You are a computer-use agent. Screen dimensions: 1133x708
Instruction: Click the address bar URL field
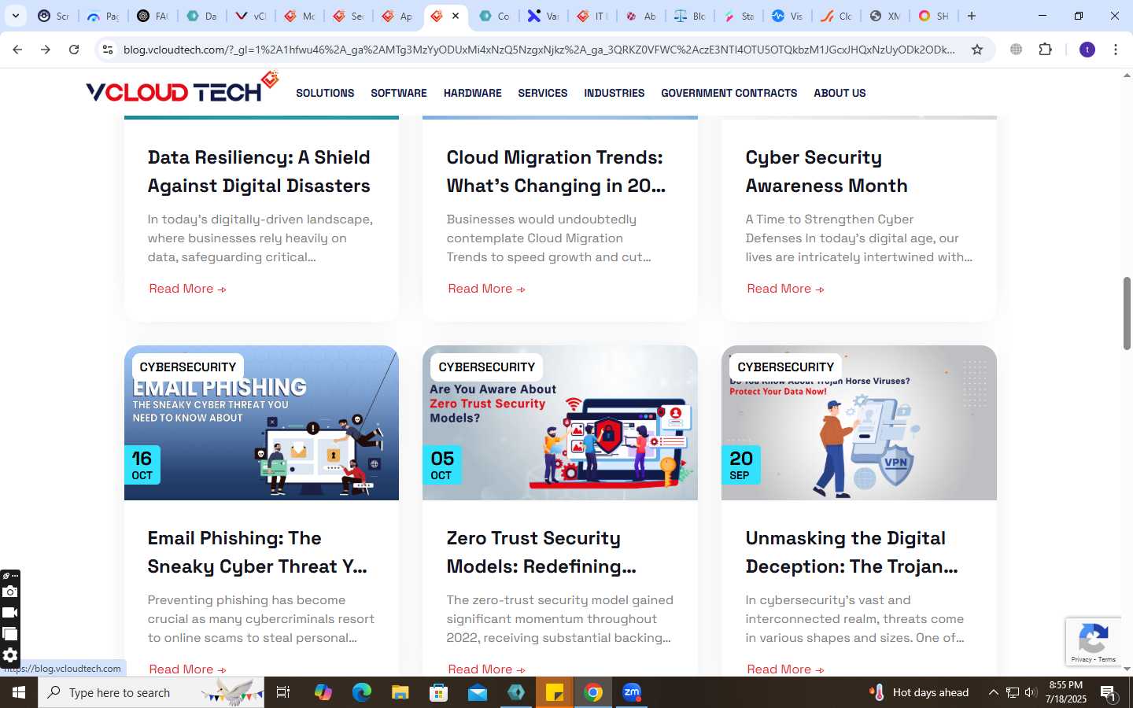tap(539, 50)
